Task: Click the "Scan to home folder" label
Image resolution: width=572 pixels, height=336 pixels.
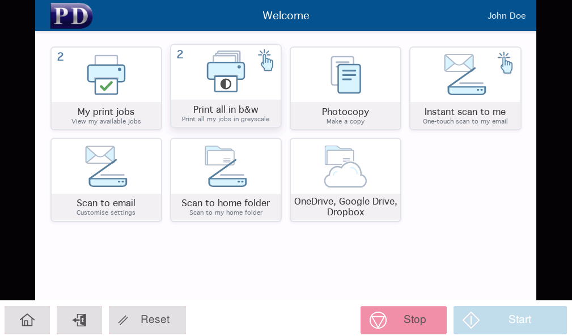Action: 226,203
